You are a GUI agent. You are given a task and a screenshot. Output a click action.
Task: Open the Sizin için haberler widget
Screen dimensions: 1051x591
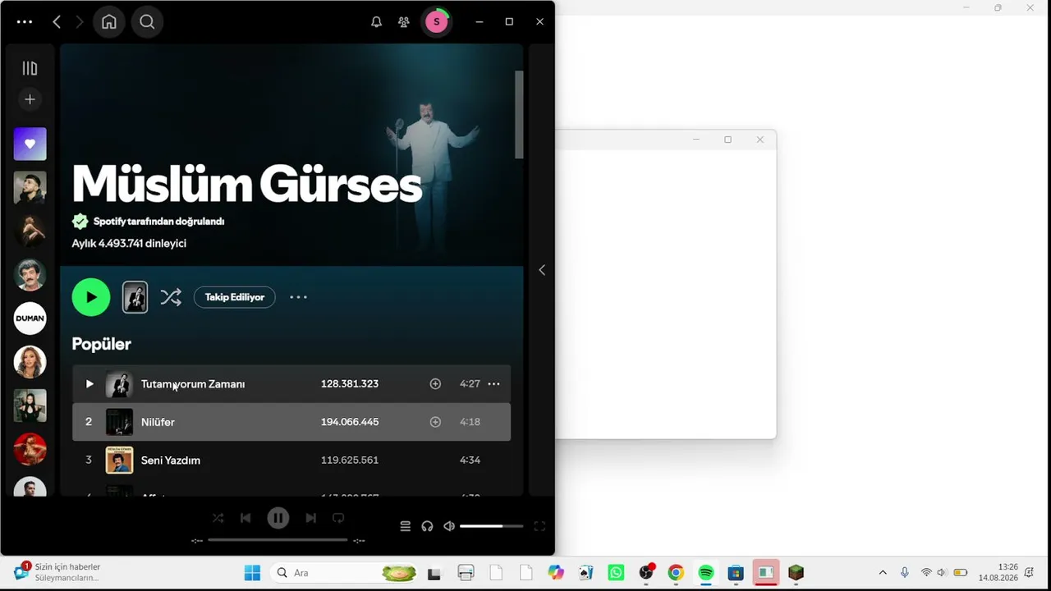coord(57,572)
